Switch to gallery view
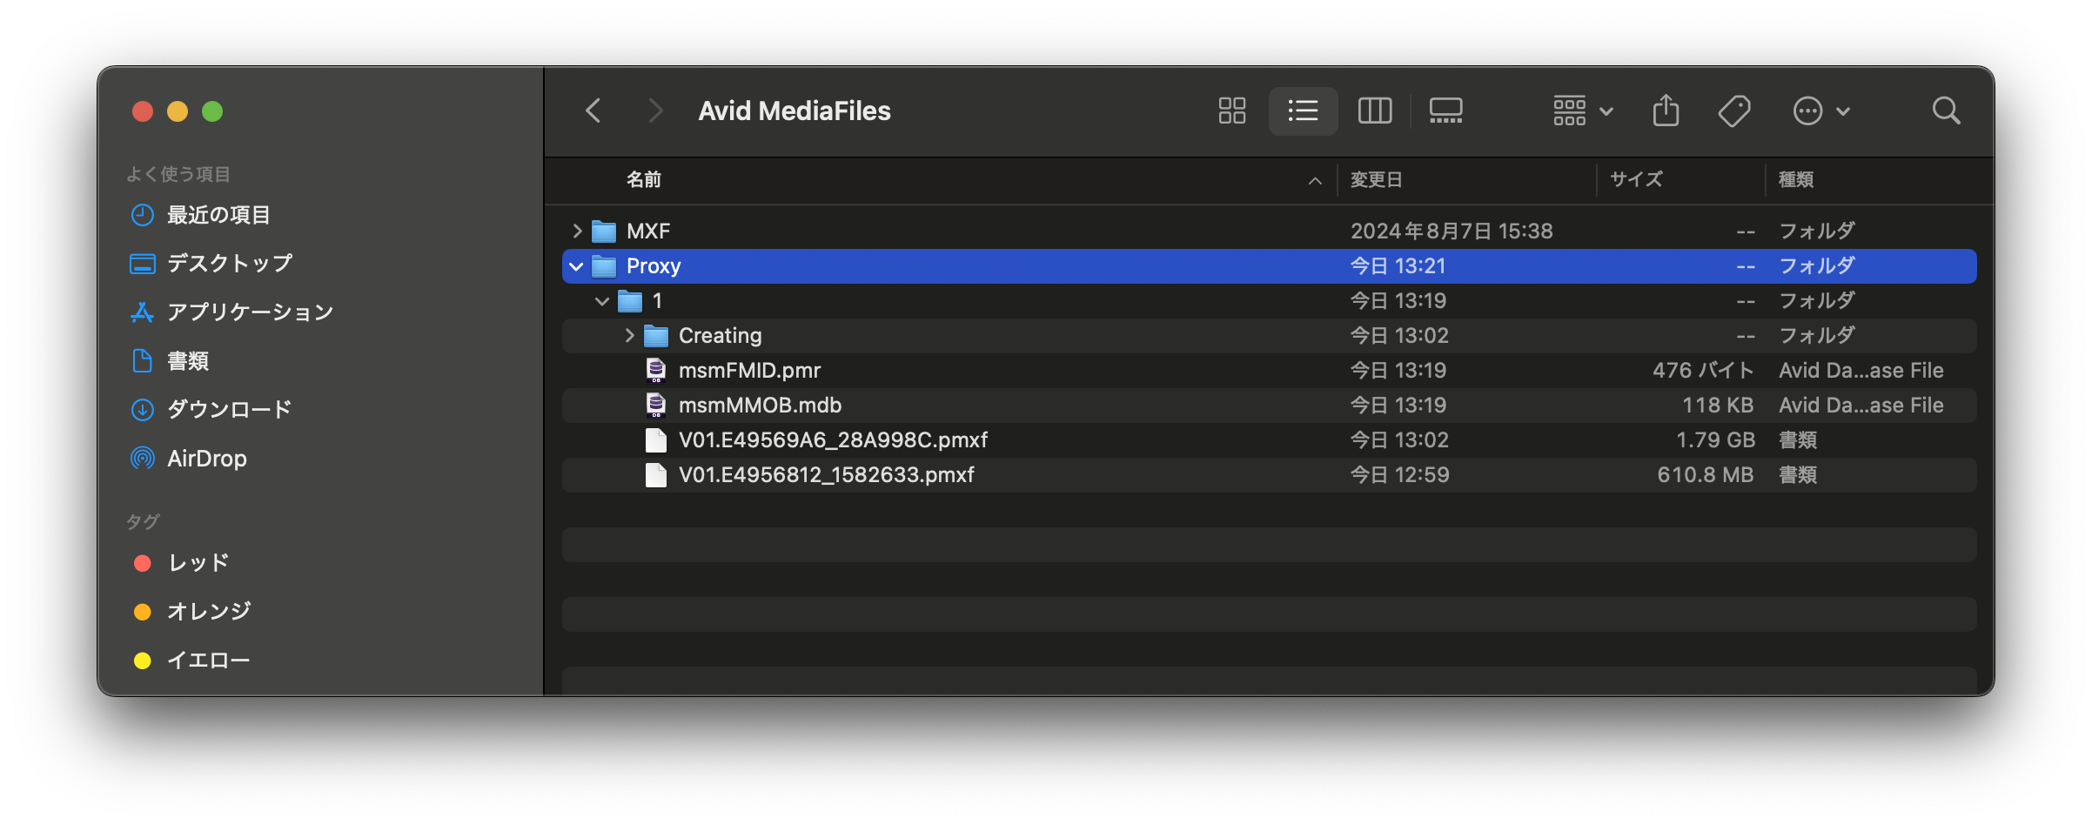 click(1445, 111)
